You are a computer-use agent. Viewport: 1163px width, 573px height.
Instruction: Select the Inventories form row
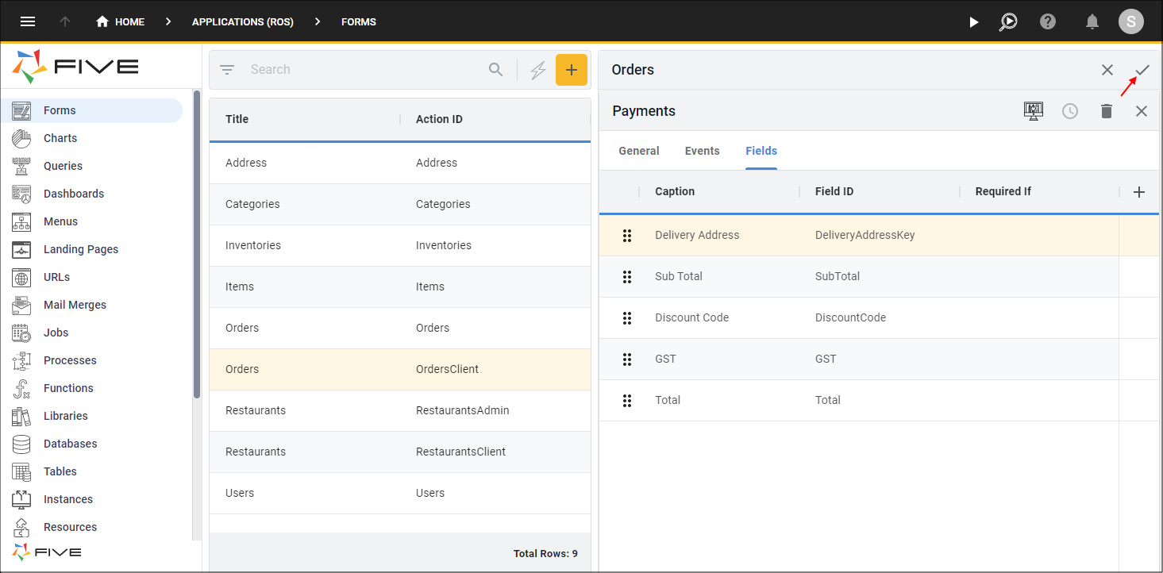coord(400,245)
